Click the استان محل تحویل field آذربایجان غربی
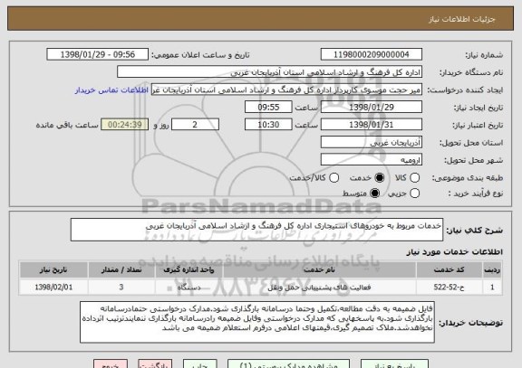 (372, 143)
